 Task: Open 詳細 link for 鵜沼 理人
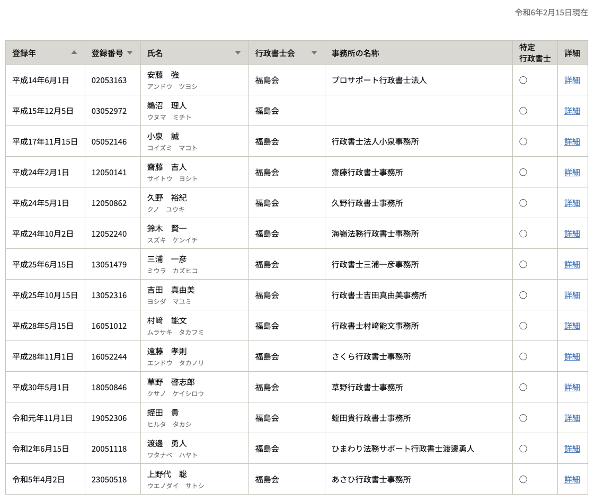572,111
